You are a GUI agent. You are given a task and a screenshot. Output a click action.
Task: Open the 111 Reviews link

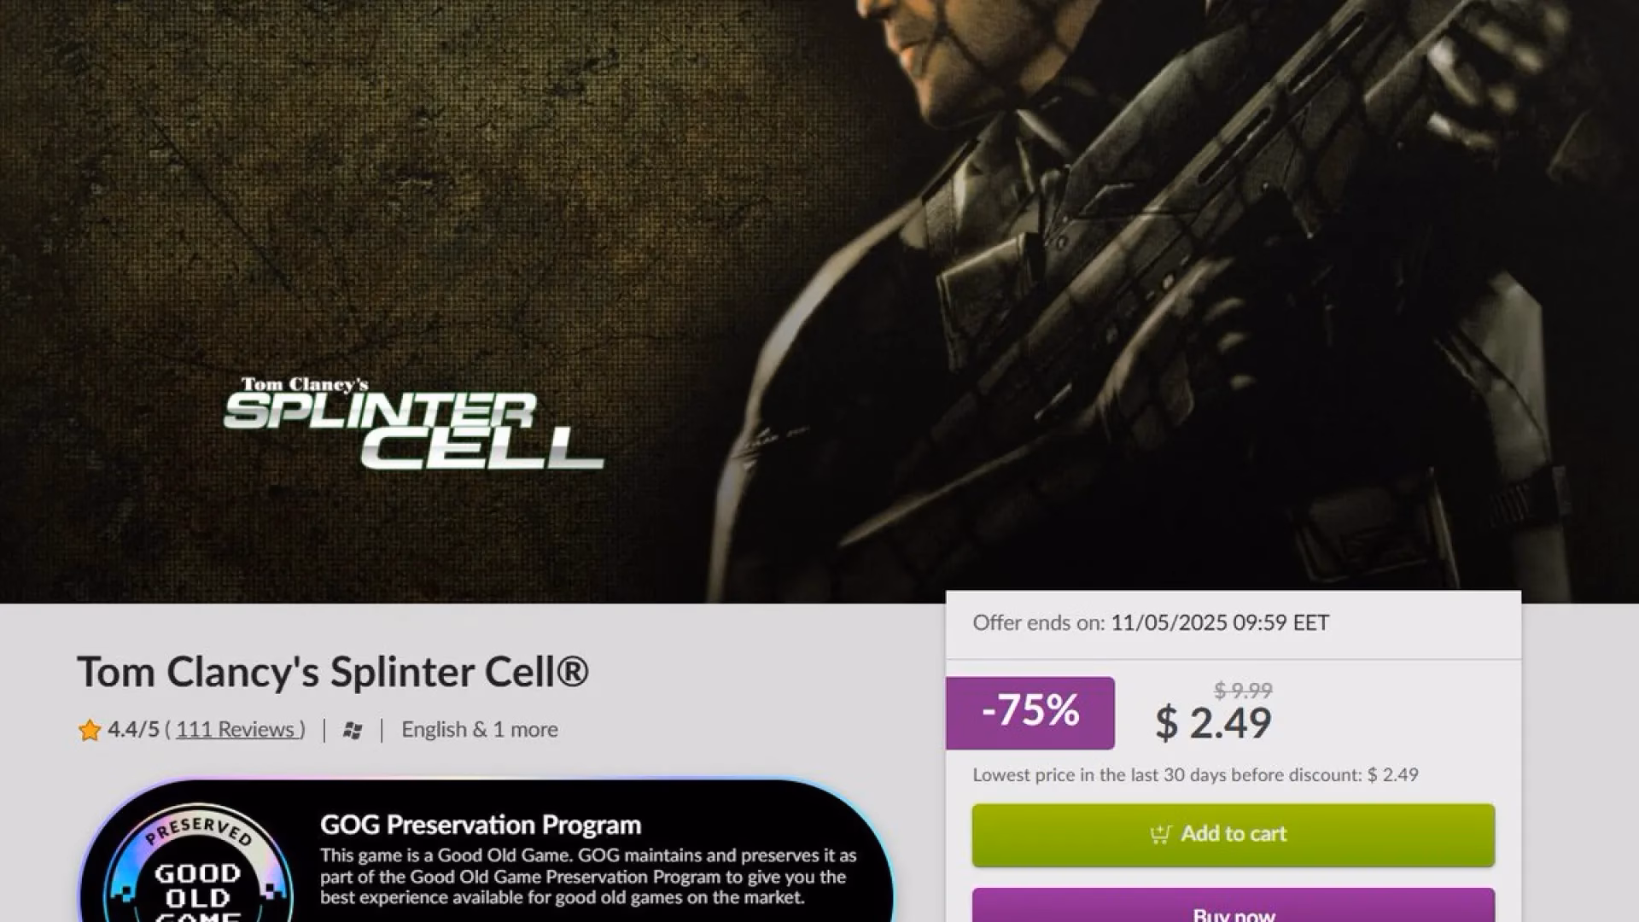(239, 730)
